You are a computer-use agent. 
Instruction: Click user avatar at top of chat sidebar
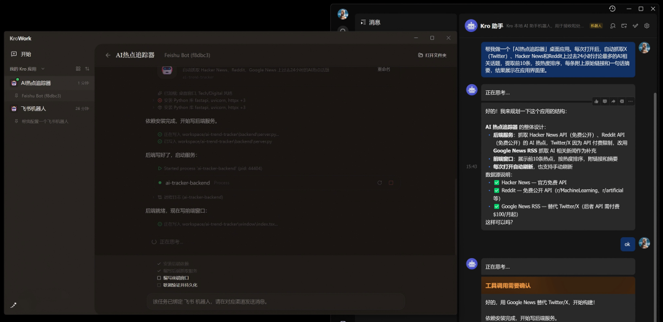click(x=343, y=14)
